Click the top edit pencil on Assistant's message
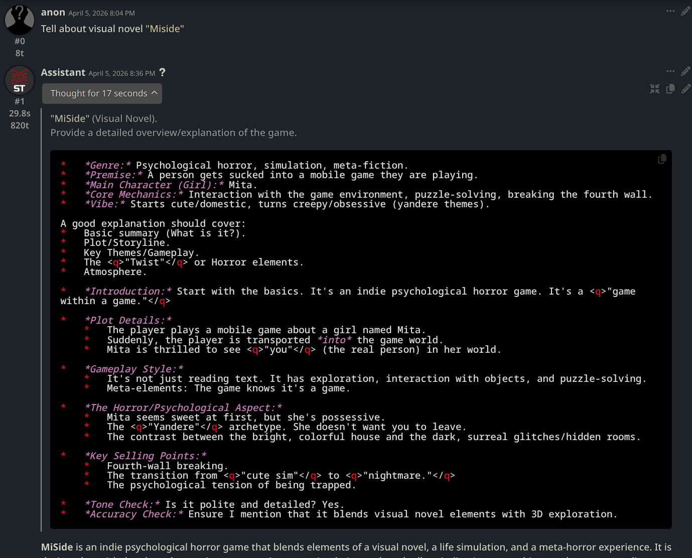The height and width of the screenshot is (558, 692). tap(685, 71)
